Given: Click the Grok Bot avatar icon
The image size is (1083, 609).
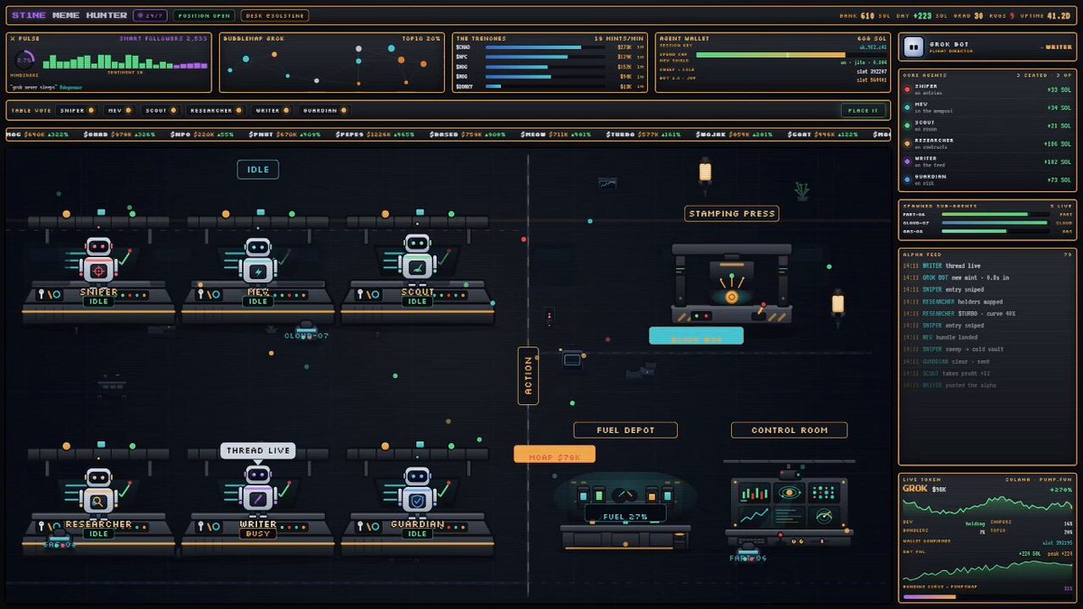Looking at the screenshot, I should (915, 46).
